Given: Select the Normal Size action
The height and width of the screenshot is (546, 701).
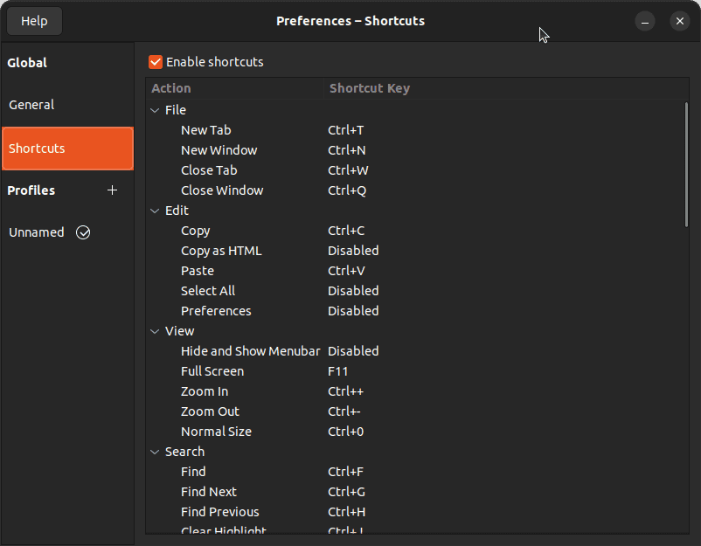Looking at the screenshot, I should point(217,432).
